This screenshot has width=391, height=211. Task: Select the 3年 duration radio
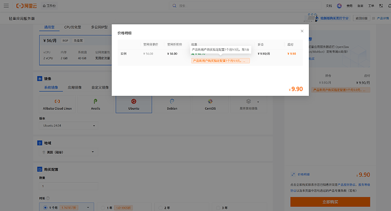point(218,208)
